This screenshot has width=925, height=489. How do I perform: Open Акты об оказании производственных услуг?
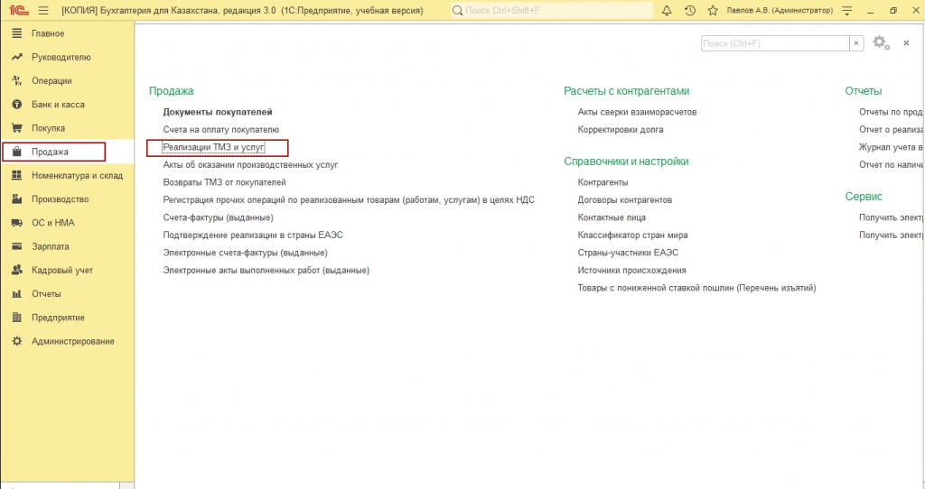[251, 165]
